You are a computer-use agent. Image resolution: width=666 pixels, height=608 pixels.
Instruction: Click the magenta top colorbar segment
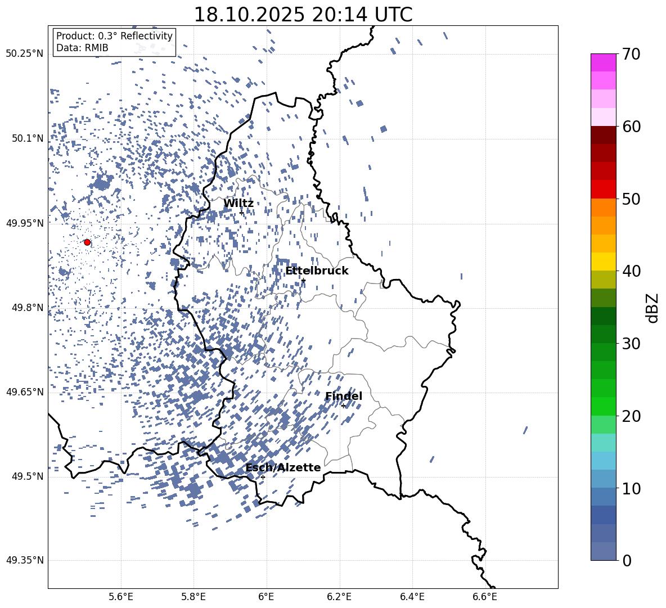(x=603, y=62)
